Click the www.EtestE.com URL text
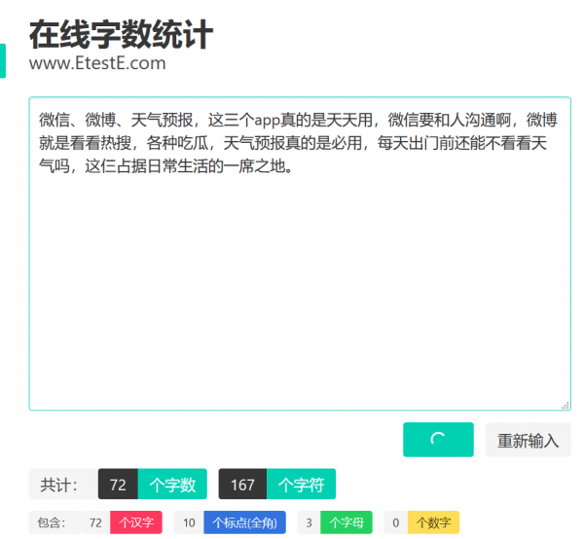This screenshot has height=539, width=584. (x=97, y=63)
